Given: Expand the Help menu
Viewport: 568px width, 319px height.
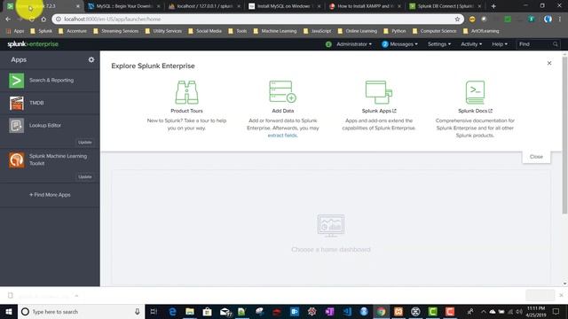Looking at the screenshot, I should (x=500, y=44).
